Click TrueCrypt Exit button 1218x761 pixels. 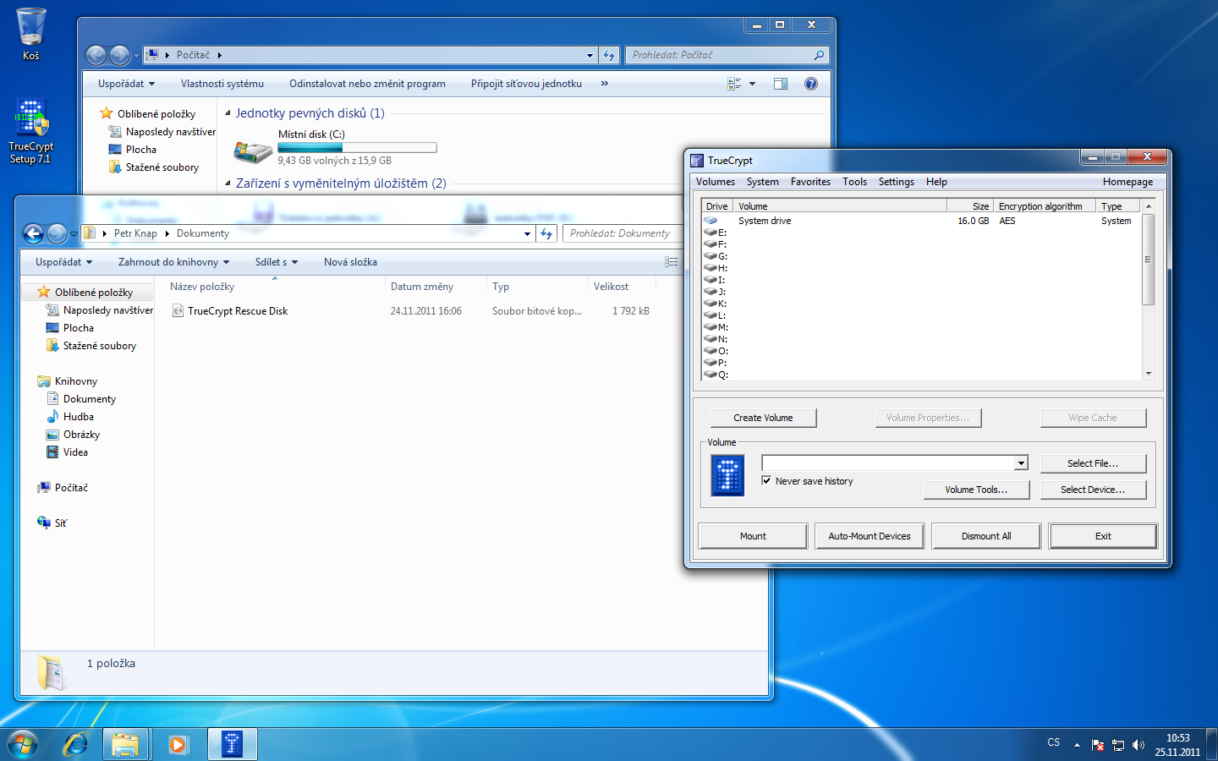(1103, 536)
